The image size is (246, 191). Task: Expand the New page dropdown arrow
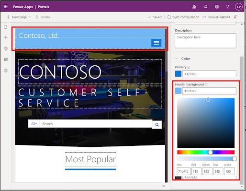(30, 17)
